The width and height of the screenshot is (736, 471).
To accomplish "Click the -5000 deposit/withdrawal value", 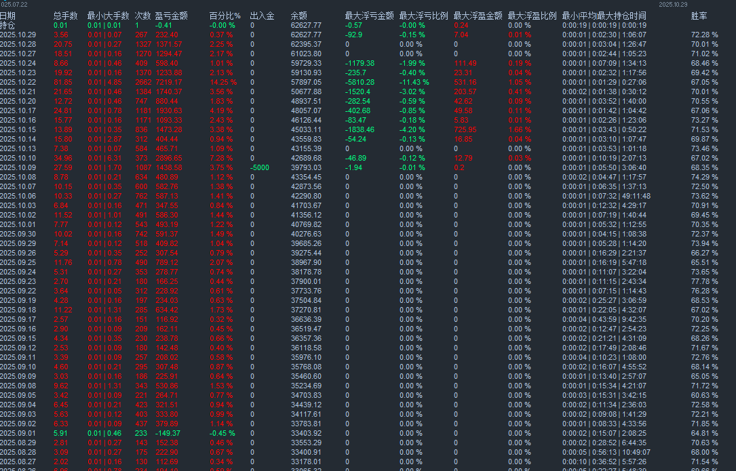I will (260, 167).
